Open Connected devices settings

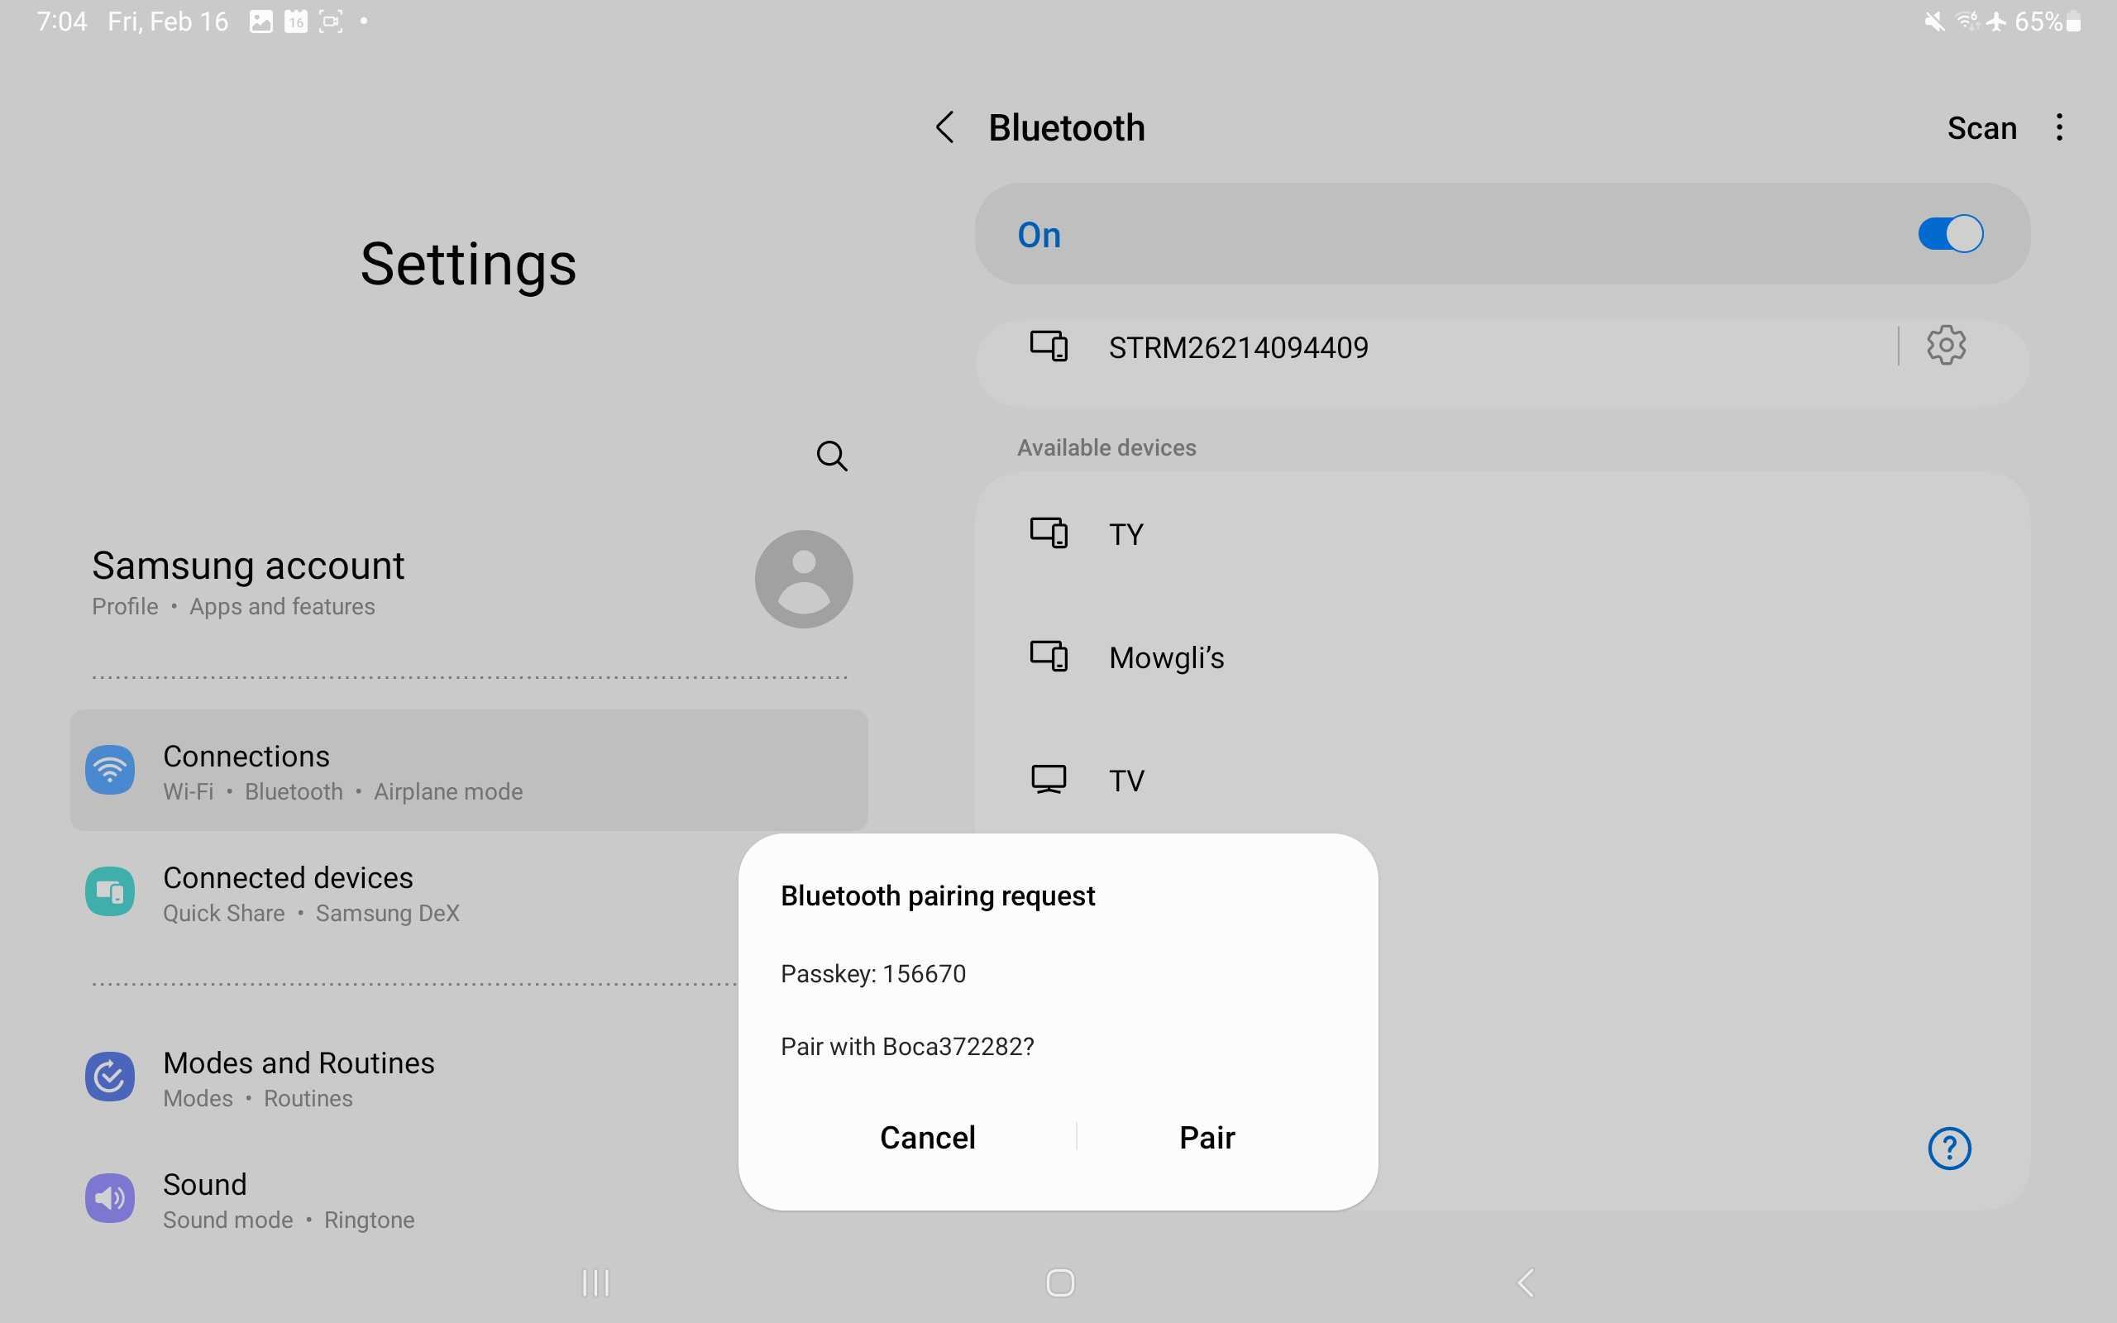coord(404,892)
